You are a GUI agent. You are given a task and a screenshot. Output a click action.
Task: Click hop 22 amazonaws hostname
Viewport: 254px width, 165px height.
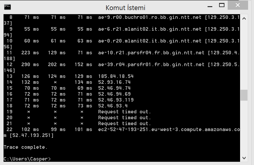click(x=169, y=129)
